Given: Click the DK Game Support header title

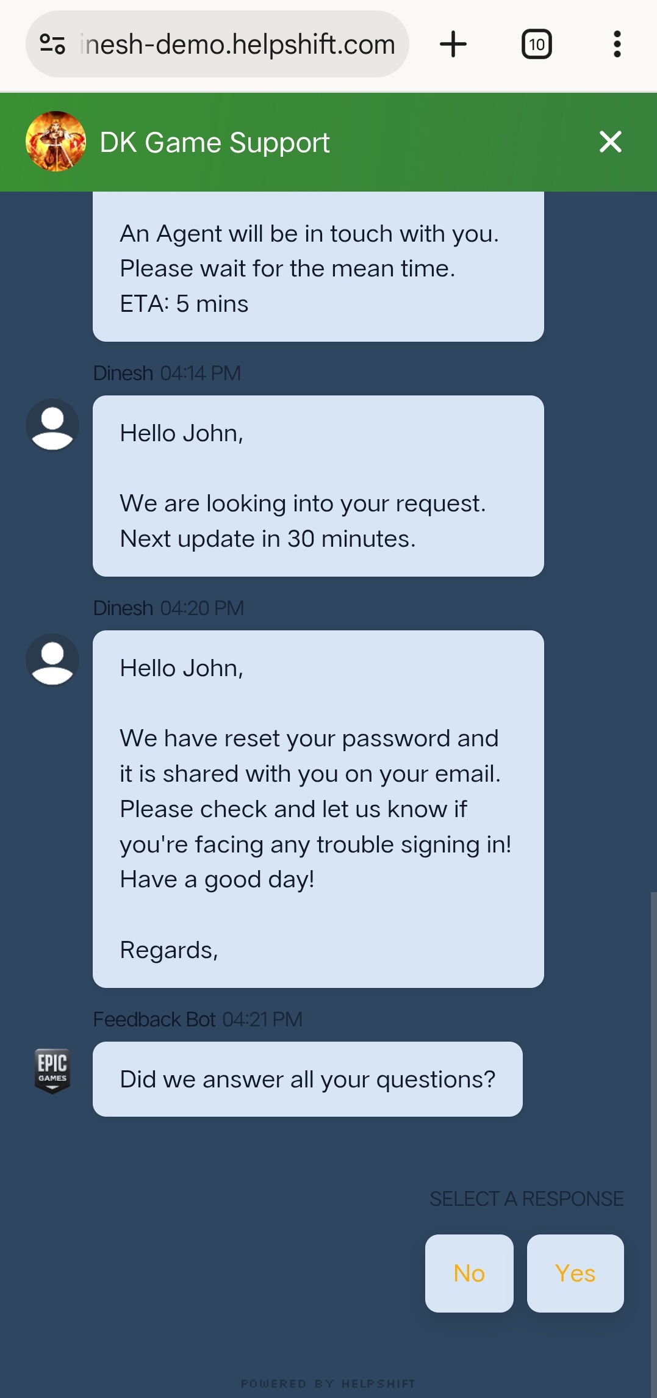Looking at the screenshot, I should tap(215, 142).
